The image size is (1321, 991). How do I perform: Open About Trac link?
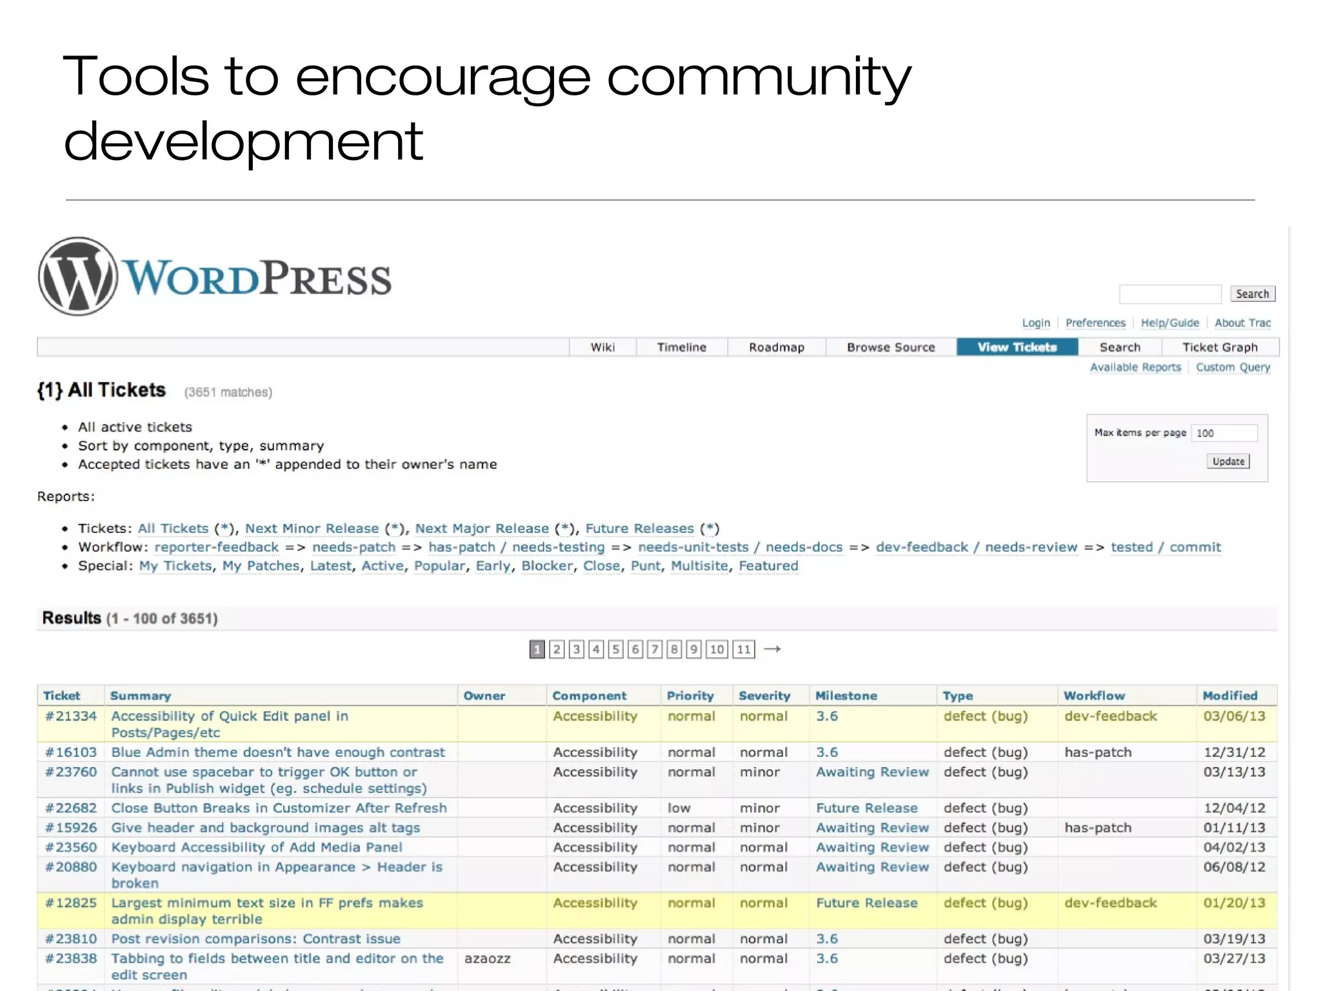click(x=1242, y=323)
